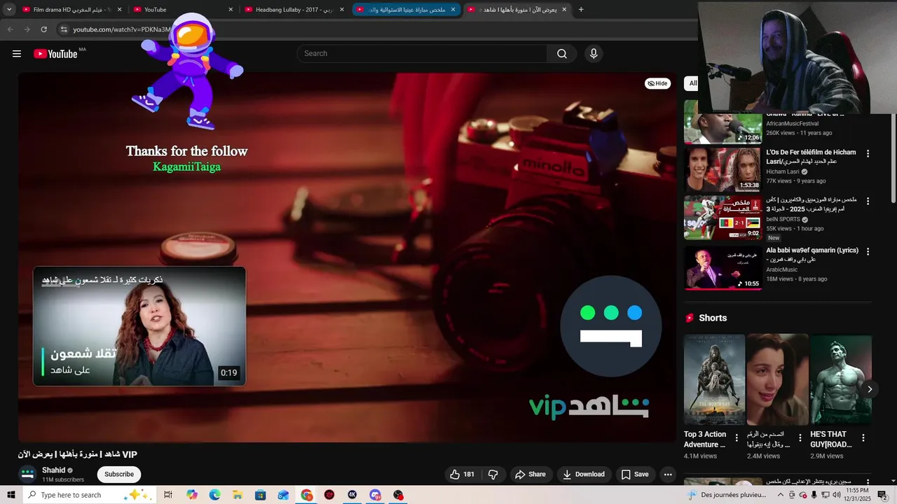Open the Windows Start menu

[11, 495]
